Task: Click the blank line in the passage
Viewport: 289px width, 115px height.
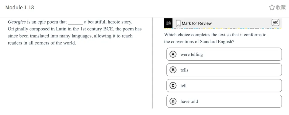Action: (75, 22)
